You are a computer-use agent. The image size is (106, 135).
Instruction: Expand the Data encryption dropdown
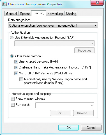pos(53,26)
